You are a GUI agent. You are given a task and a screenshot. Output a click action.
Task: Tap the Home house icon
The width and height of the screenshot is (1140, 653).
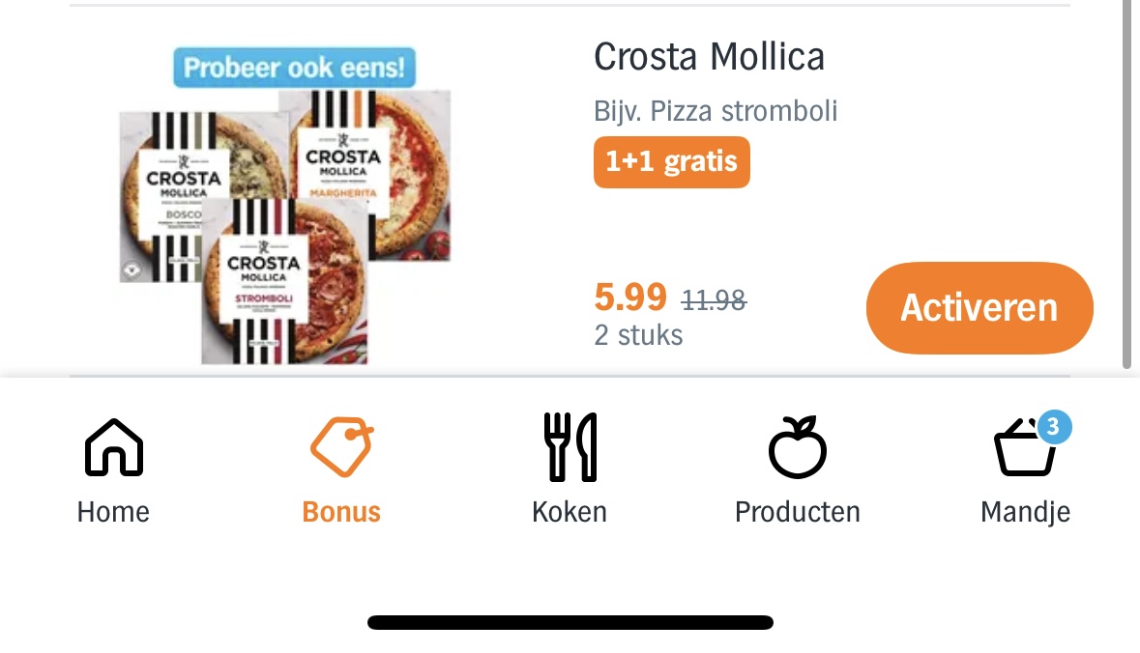[113, 448]
